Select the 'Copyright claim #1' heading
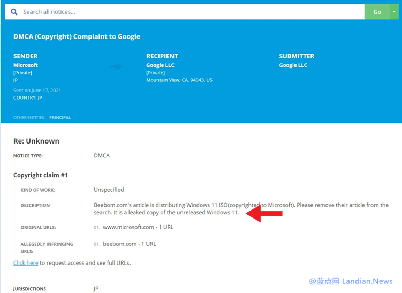Viewport: 402px width, 293px height. 41,175
